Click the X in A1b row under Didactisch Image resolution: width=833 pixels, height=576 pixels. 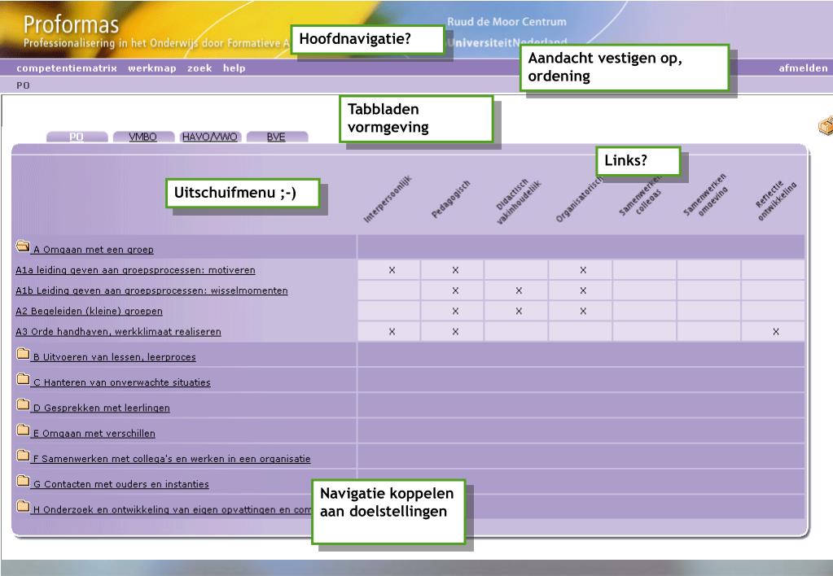click(x=519, y=291)
